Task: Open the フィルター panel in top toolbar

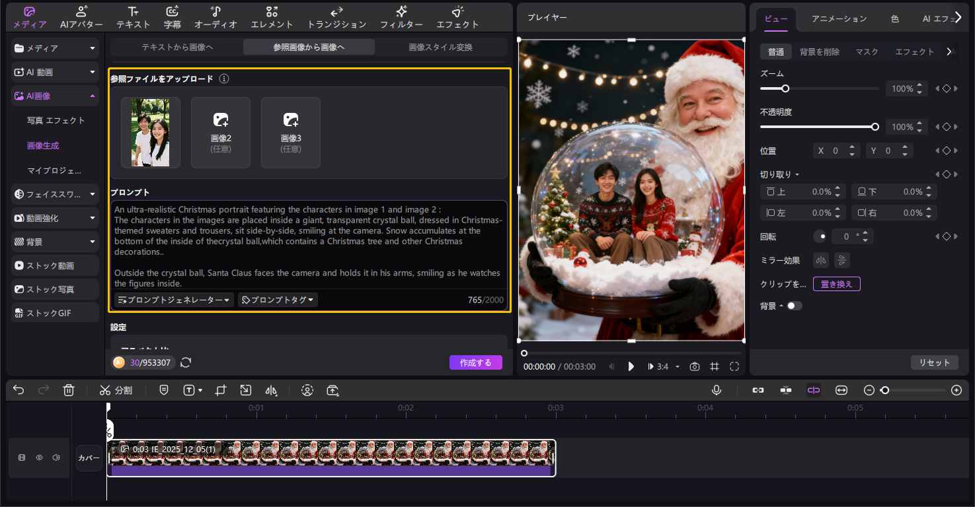Action: pos(401,17)
